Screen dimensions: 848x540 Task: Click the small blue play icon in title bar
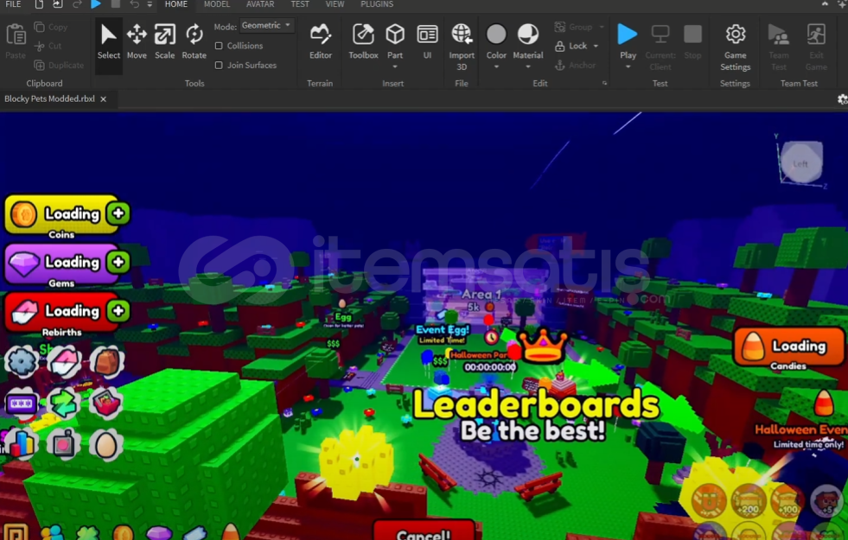tap(96, 4)
